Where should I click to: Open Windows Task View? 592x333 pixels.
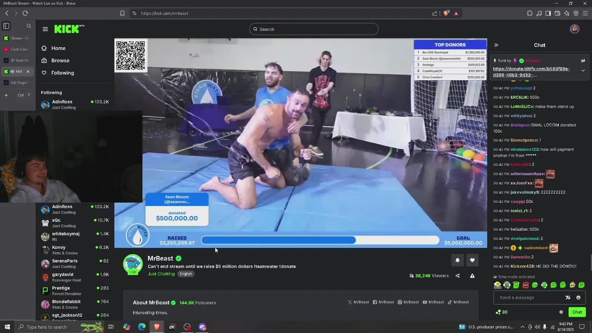click(111, 327)
